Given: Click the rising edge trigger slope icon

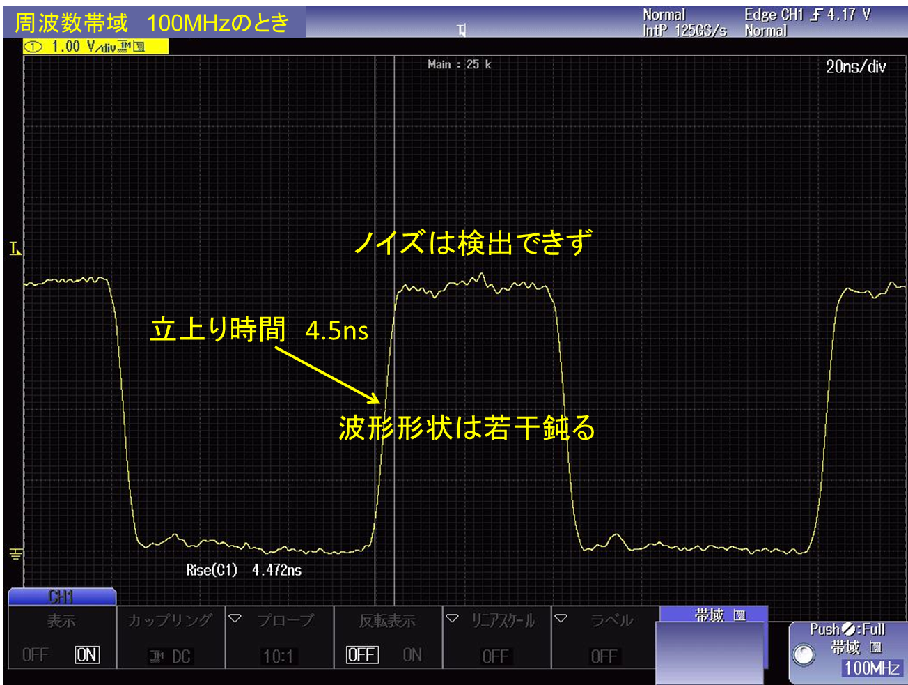Looking at the screenshot, I should point(815,15).
